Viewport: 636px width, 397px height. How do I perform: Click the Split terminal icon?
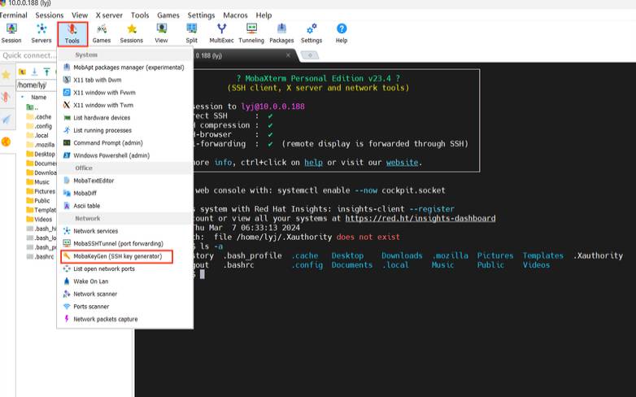191,33
